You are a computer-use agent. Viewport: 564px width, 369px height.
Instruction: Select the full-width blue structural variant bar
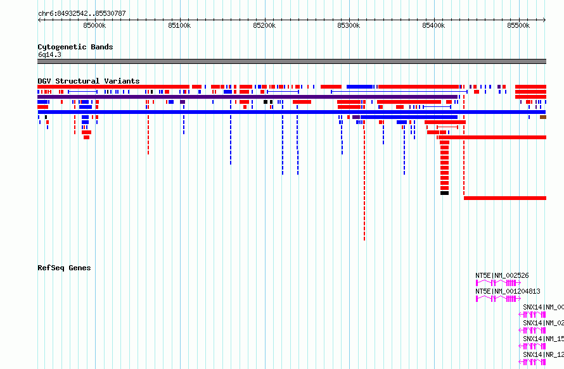(x=292, y=112)
